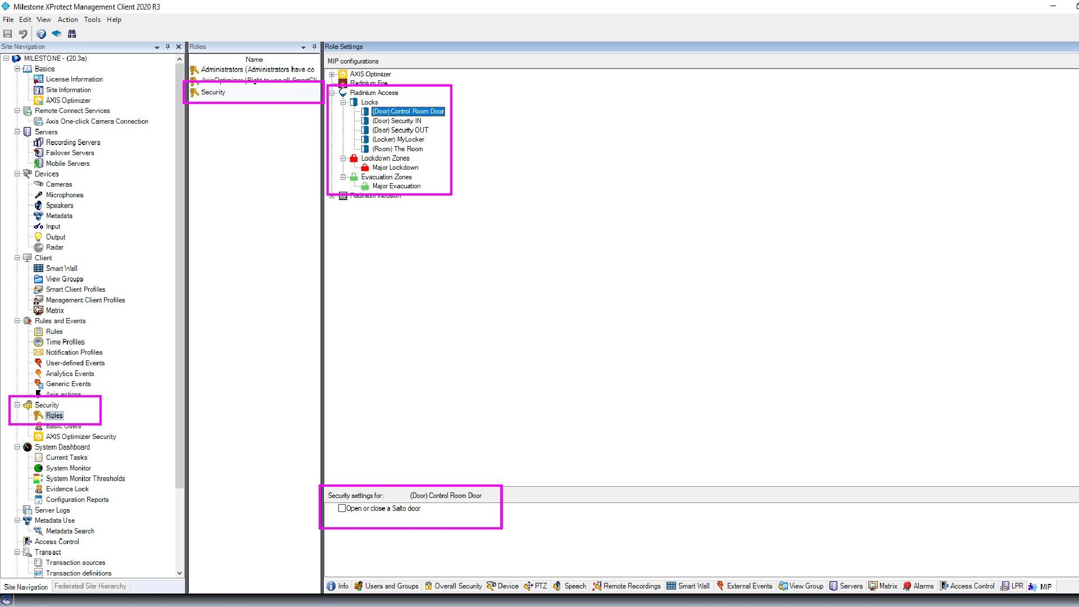Open Axis One-click Camera Connection
1079x607 pixels.
click(x=97, y=121)
